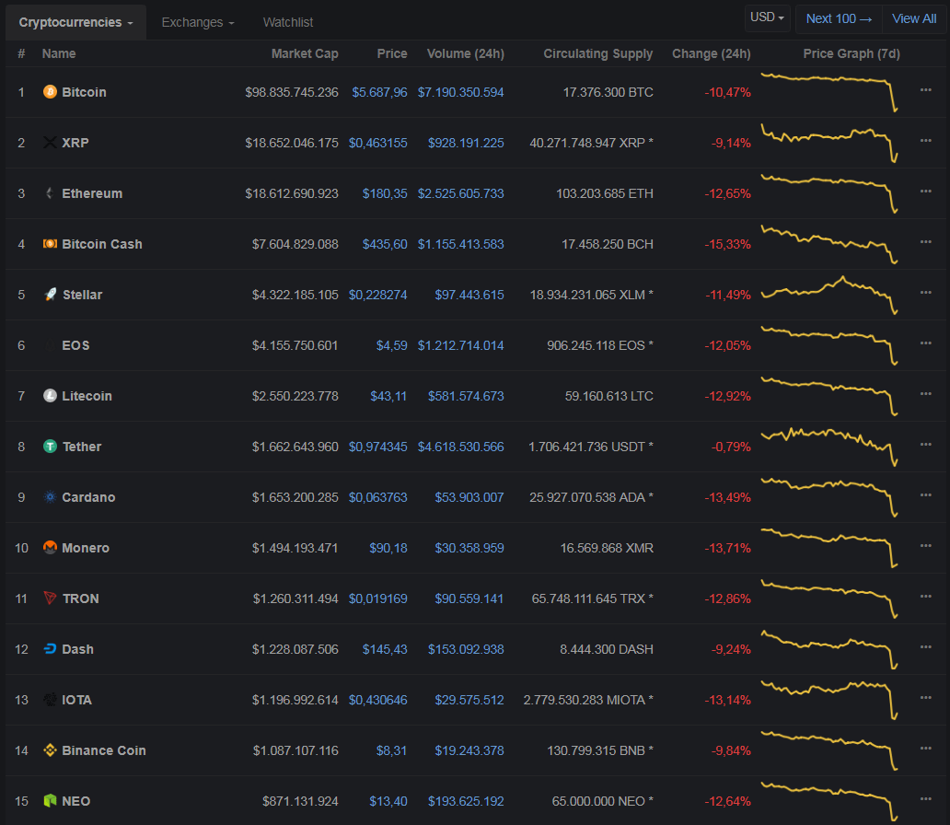Image resolution: width=950 pixels, height=825 pixels.
Task: Click the Monero logo icon
Action: tap(51, 548)
